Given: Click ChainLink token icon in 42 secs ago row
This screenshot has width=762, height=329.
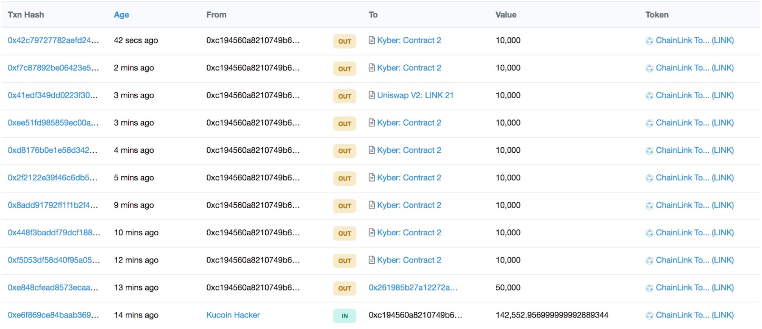Looking at the screenshot, I should [x=650, y=41].
